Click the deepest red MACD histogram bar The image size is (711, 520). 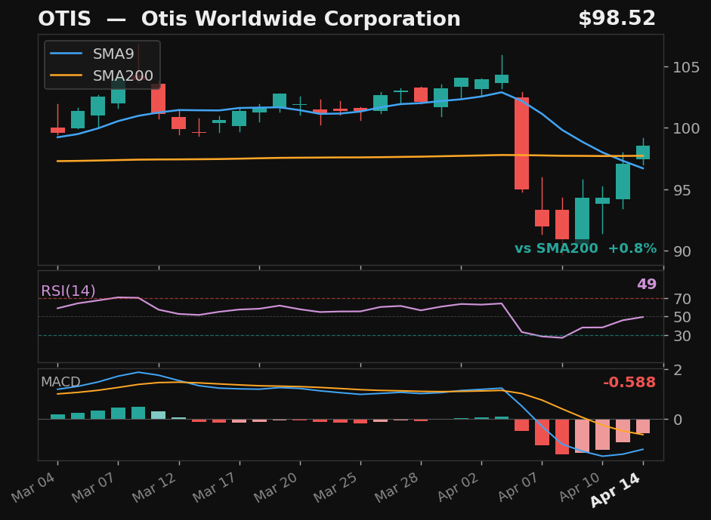pos(562,437)
